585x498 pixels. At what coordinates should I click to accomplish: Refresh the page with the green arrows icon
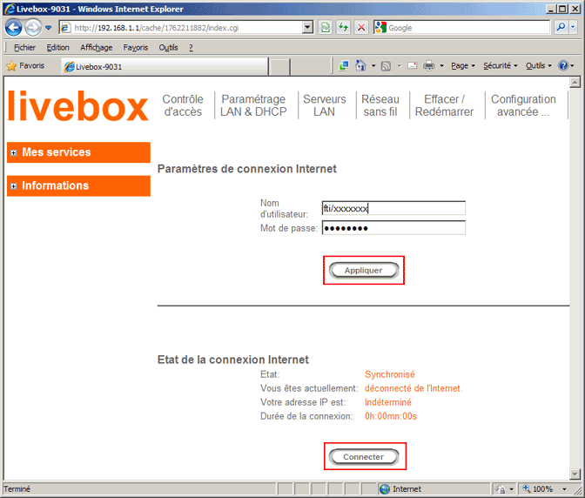click(343, 28)
